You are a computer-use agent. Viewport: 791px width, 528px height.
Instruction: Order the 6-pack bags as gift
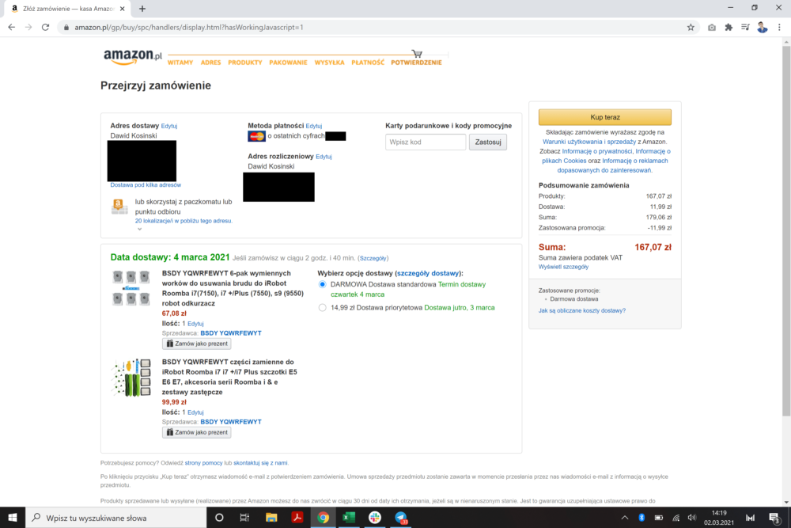pyautogui.click(x=197, y=344)
